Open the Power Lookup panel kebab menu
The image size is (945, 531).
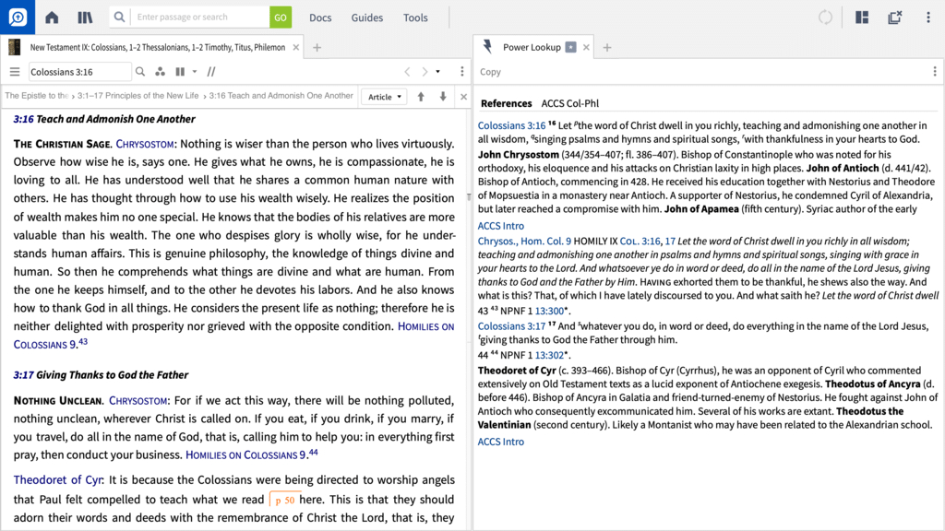[x=935, y=72]
